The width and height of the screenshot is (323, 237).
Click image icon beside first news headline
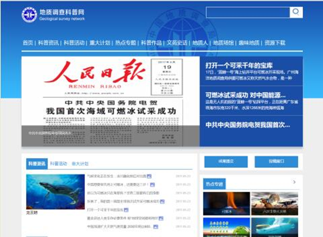(x=149, y=176)
